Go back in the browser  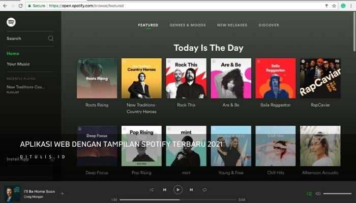[5, 6]
